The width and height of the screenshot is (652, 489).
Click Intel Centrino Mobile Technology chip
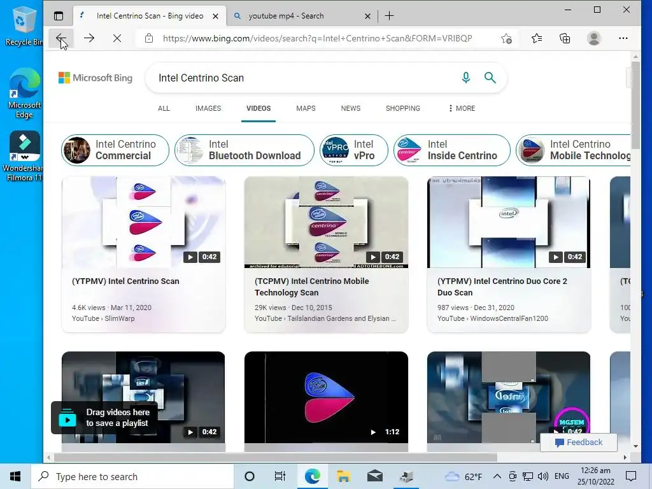click(x=573, y=150)
